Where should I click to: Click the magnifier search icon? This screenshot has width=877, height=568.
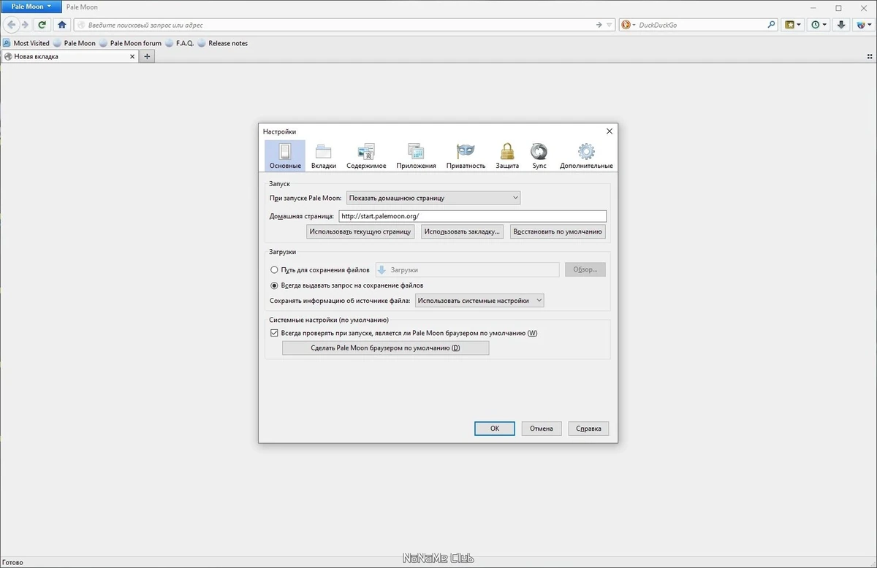[x=772, y=25]
